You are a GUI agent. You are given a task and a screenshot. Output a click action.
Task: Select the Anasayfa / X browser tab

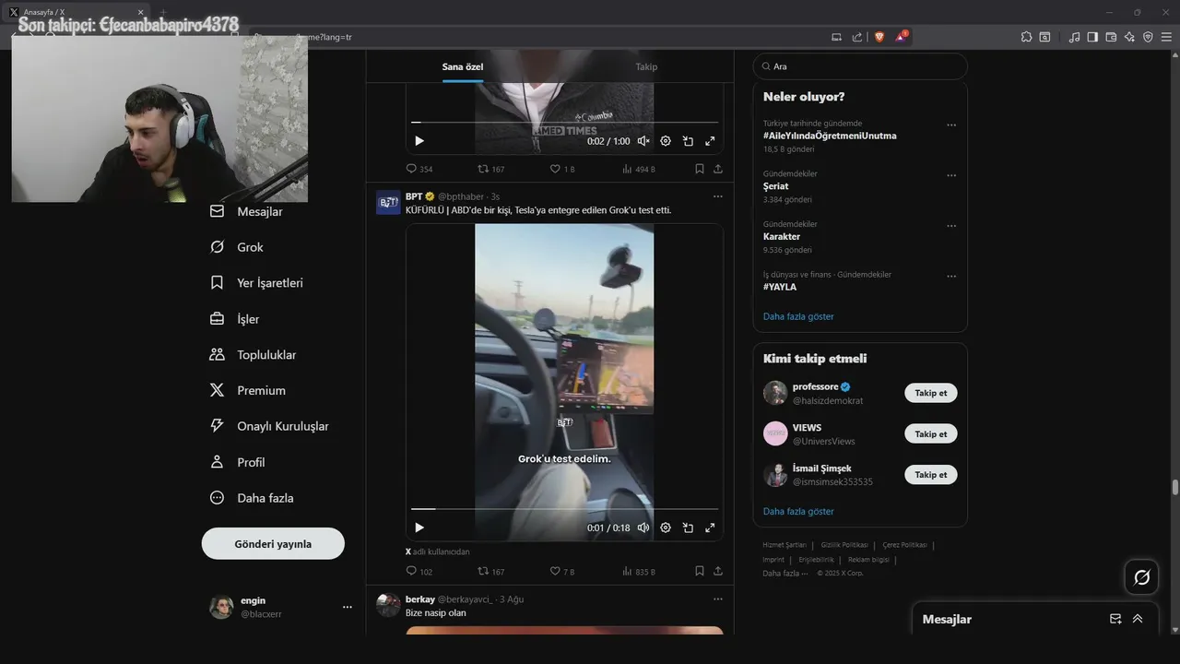pos(77,12)
